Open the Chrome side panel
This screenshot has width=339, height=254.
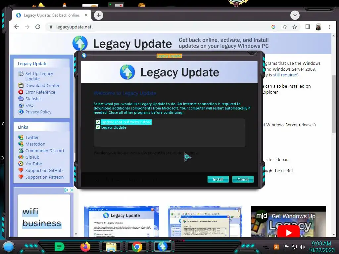tap(308, 27)
